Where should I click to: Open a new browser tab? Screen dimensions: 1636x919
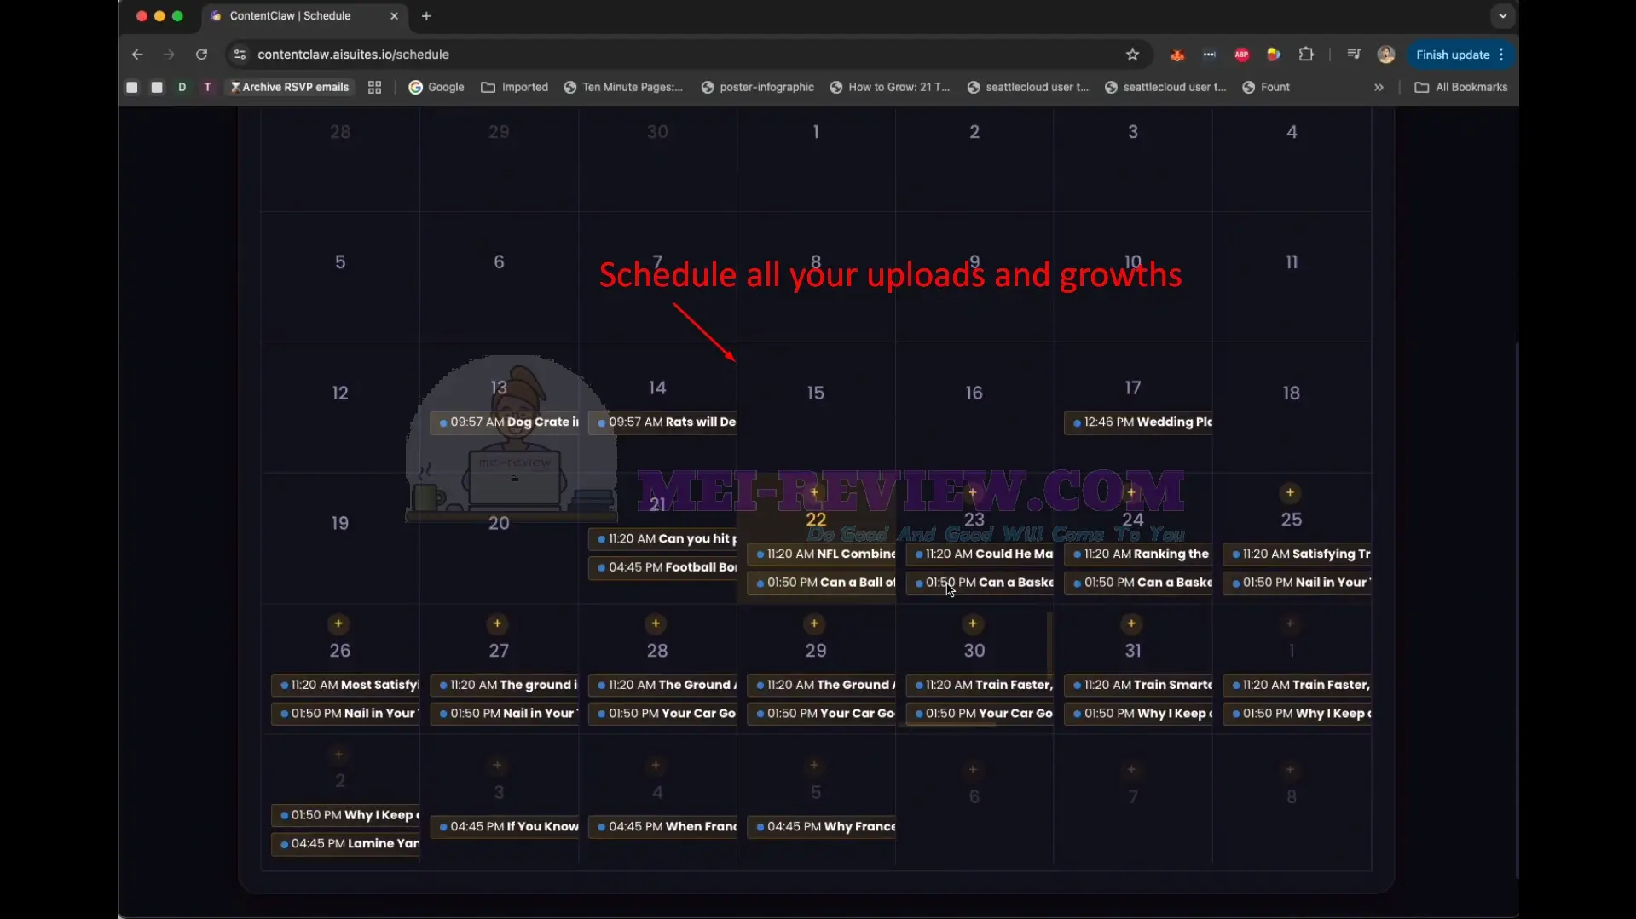[426, 16]
